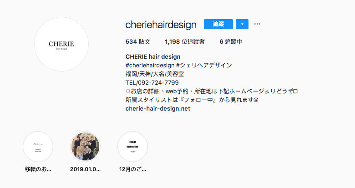Screen dimensions: 355x188
Task: Follow the #cheriehairdesign hashtag link
Action: 150,65
